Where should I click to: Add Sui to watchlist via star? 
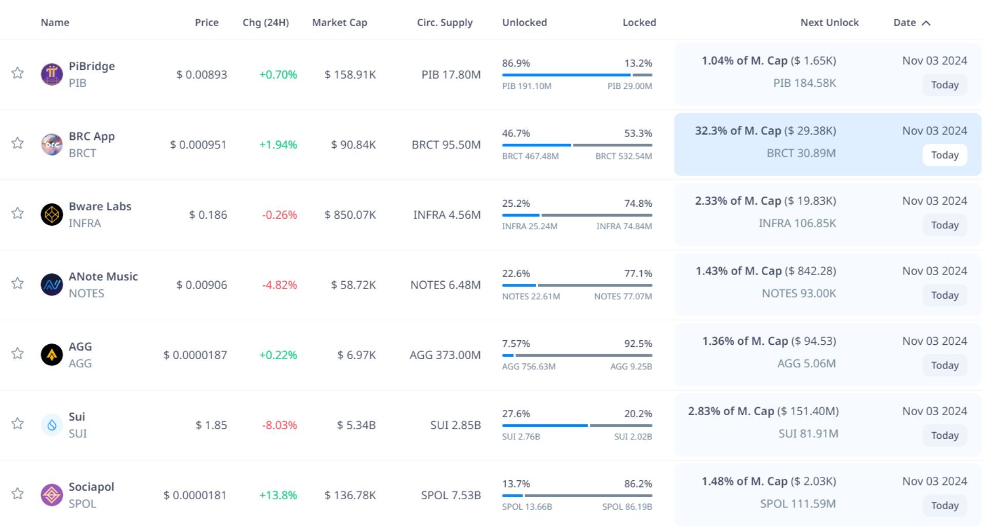coord(18,423)
